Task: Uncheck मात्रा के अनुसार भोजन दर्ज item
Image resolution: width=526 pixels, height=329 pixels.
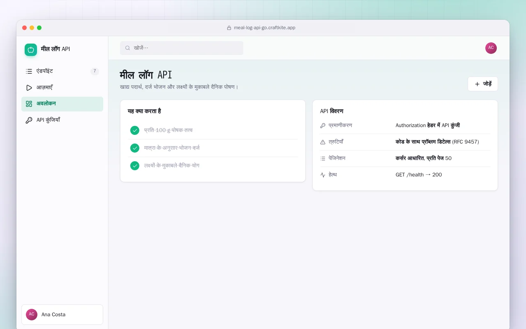Action: pyautogui.click(x=135, y=148)
